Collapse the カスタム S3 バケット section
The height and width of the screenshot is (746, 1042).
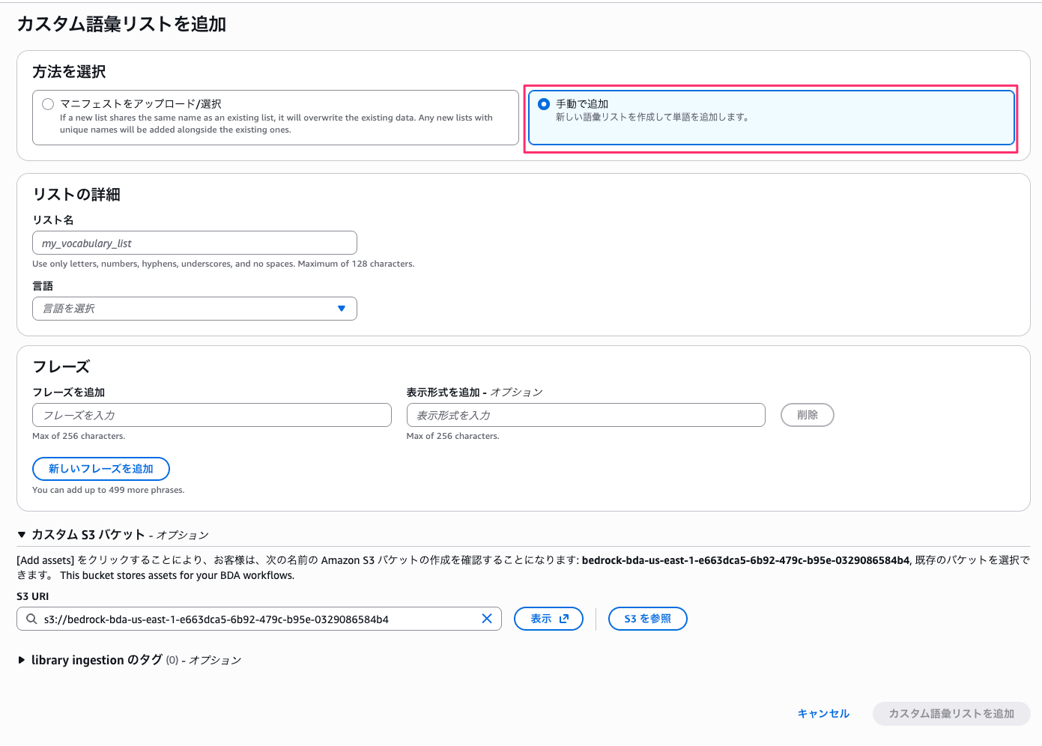point(20,535)
